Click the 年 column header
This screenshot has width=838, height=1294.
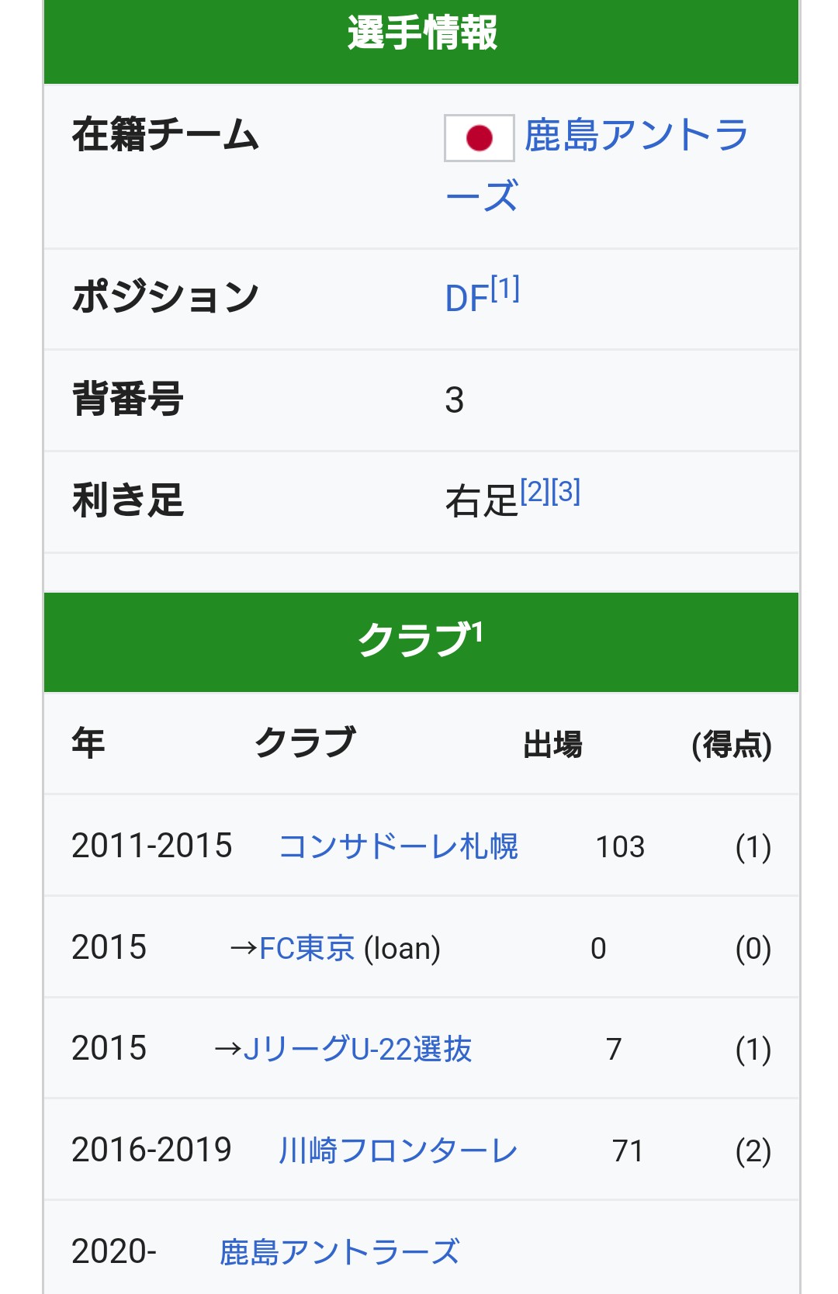click(88, 743)
